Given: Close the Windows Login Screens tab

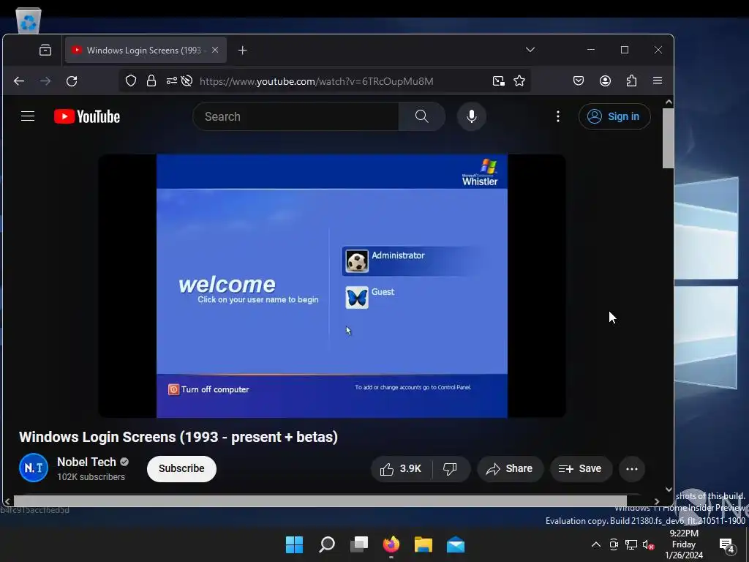Looking at the screenshot, I should point(215,50).
